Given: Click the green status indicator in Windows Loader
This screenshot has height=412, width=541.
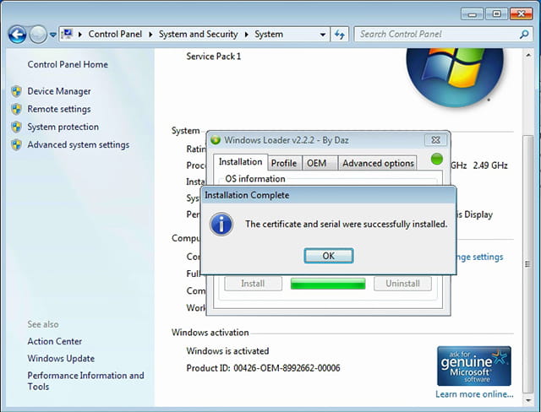Looking at the screenshot, I should [x=437, y=160].
